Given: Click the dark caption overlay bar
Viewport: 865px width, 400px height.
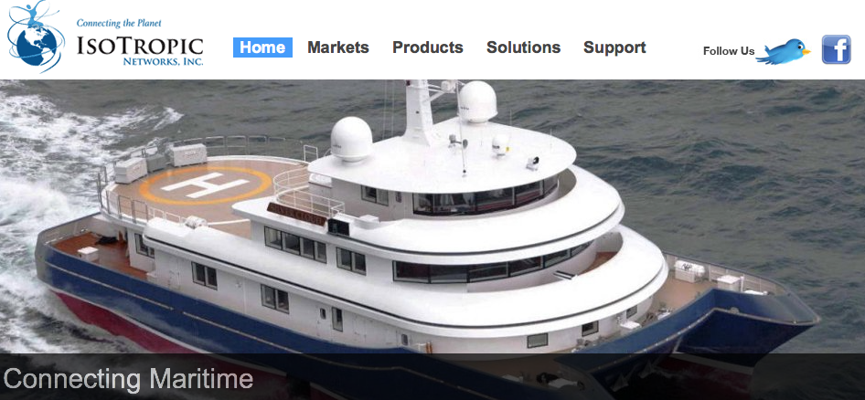Looking at the screenshot, I should [x=432, y=377].
